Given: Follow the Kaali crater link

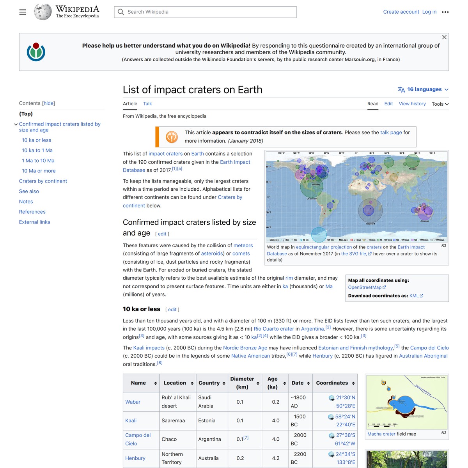Looking at the screenshot, I should click(131, 420).
